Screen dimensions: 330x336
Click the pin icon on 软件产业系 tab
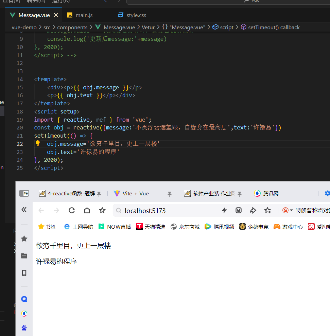tap(240, 194)
